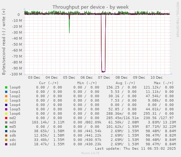Click sda max value '98.48M/ 8.84M'
Image resolution: width=181 pixels, height=157 pixels.
pyautogui.click(x=161, y=131)
